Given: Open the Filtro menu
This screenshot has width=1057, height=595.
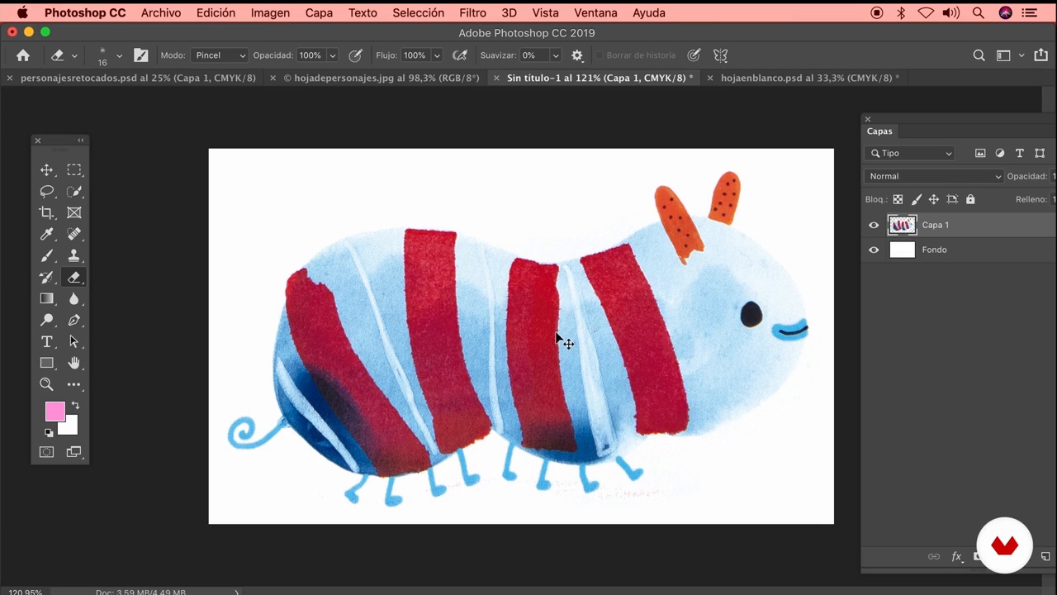Looking at the screenshot, I should coord(472,12).
